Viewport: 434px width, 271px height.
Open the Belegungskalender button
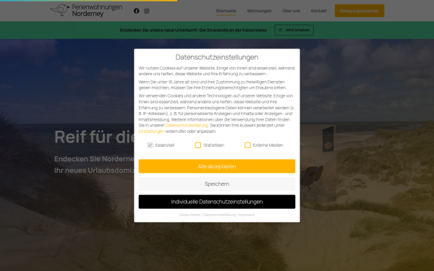pos(359,11)
